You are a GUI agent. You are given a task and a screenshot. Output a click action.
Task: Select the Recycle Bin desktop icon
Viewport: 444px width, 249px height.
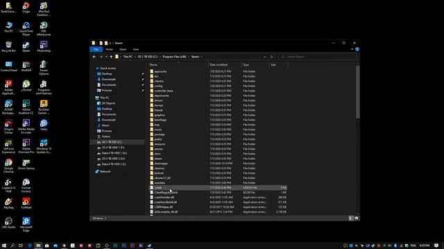pos(9,47)
